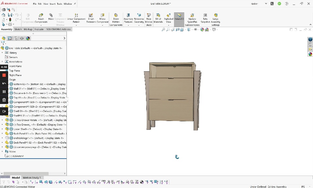Image resolution: width=313 pixels, height=188 pixels.
Task: Open the Tools menu
Action: pos(59,4)
